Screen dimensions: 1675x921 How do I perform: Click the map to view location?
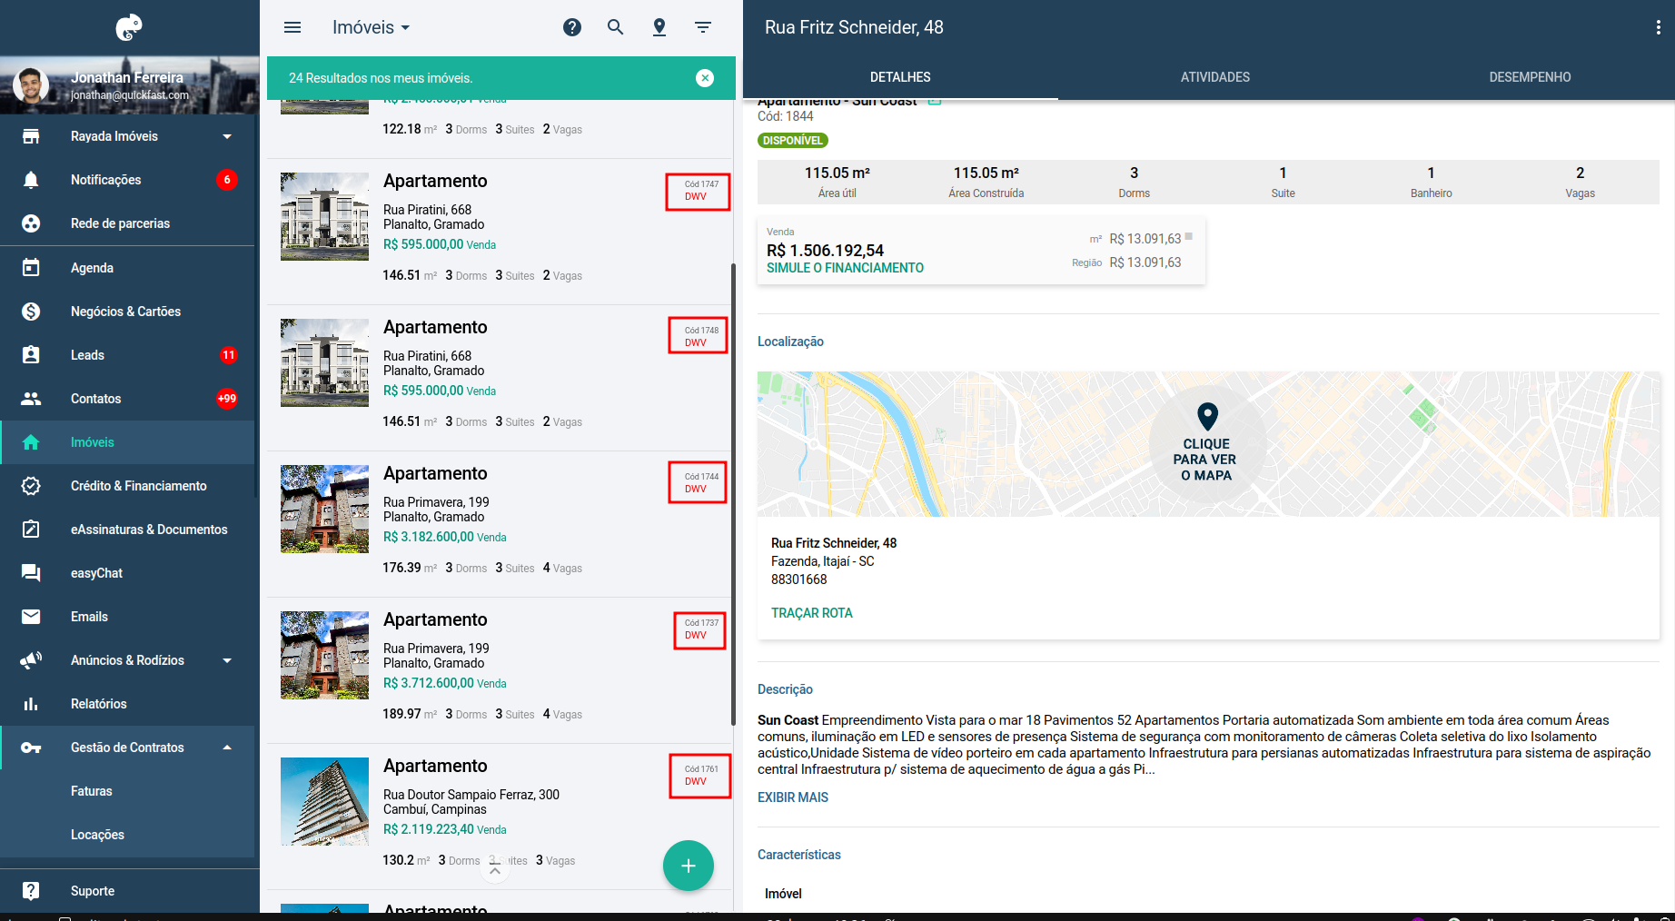pyautogui.click(x=1206, y=444)
